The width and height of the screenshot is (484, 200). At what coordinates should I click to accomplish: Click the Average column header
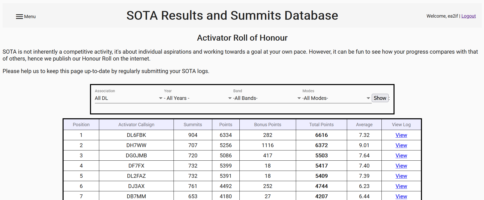click(364, 125)
